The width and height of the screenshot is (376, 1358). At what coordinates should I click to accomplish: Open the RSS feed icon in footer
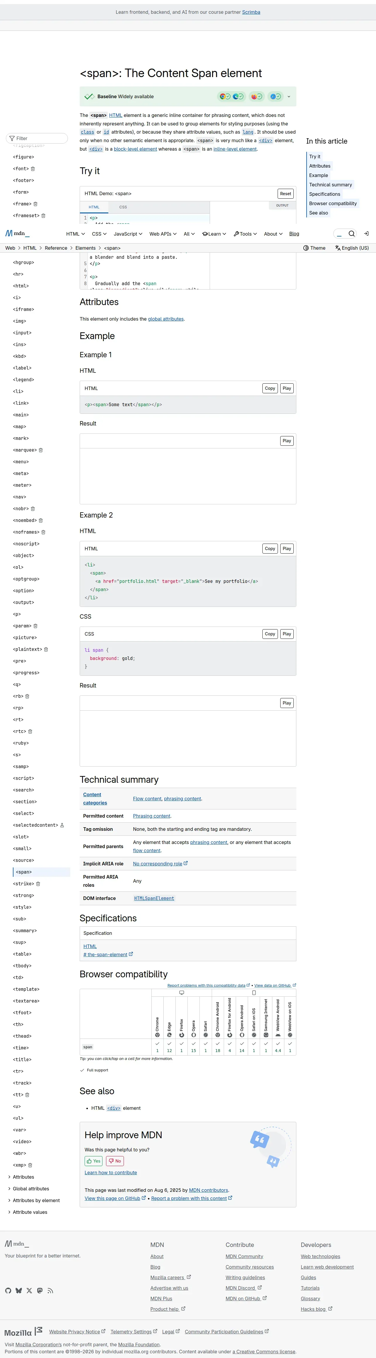(x=51, y=1291)
